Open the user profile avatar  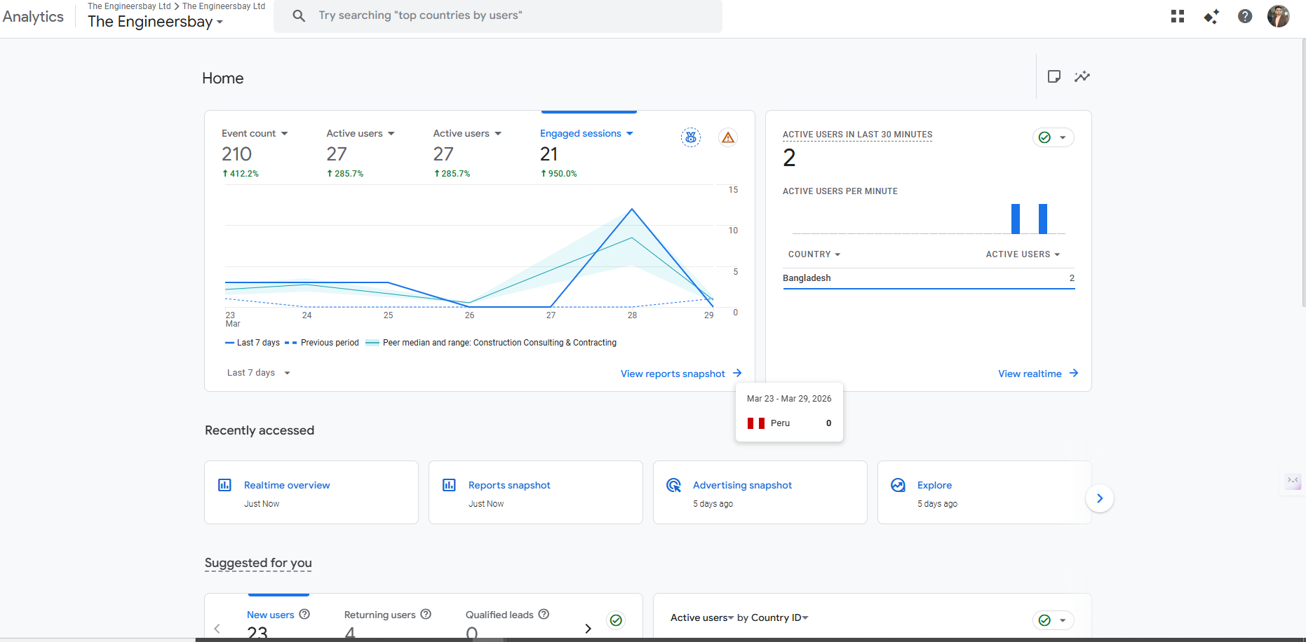tap(1278, 16)
